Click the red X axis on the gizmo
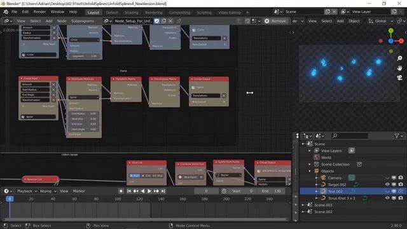Viewport: 407px width, 229px height. pos(401,41)
